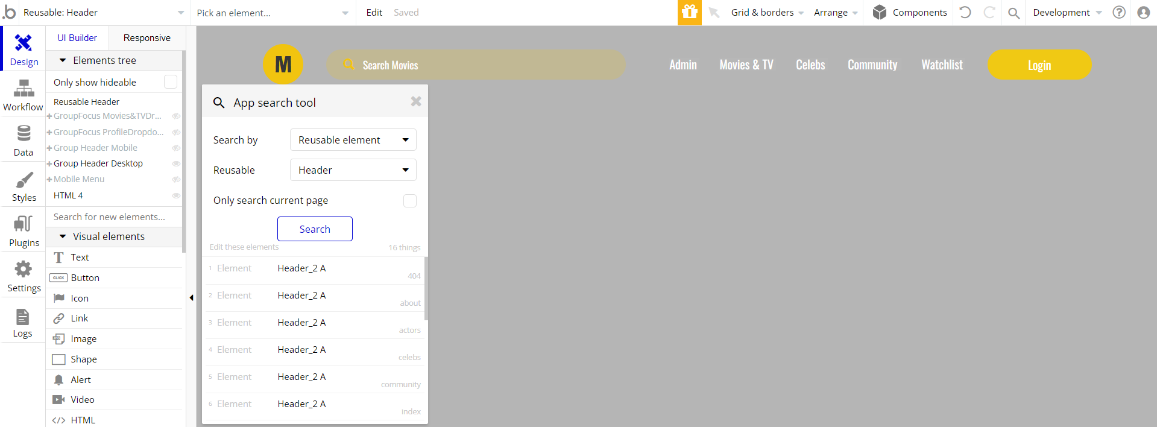Image resolution: width=1157 pixels, height=427 pixels.
Task: Click the Movies & TV nav item
Action: (x=746, y=65)
